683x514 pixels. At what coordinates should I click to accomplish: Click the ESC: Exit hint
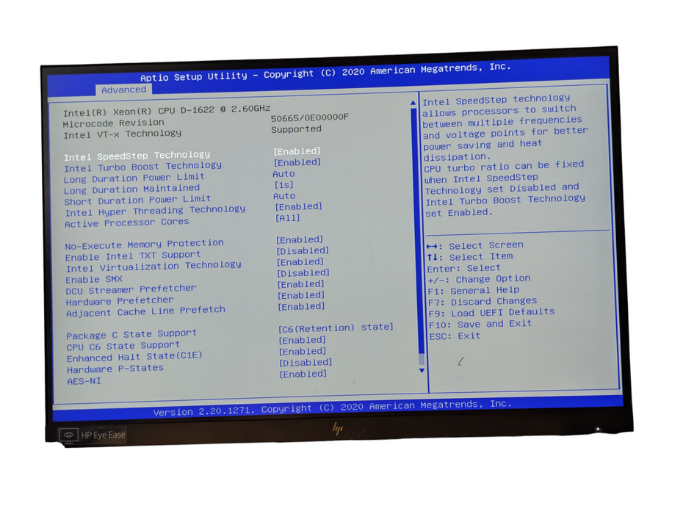coord(455,336)
